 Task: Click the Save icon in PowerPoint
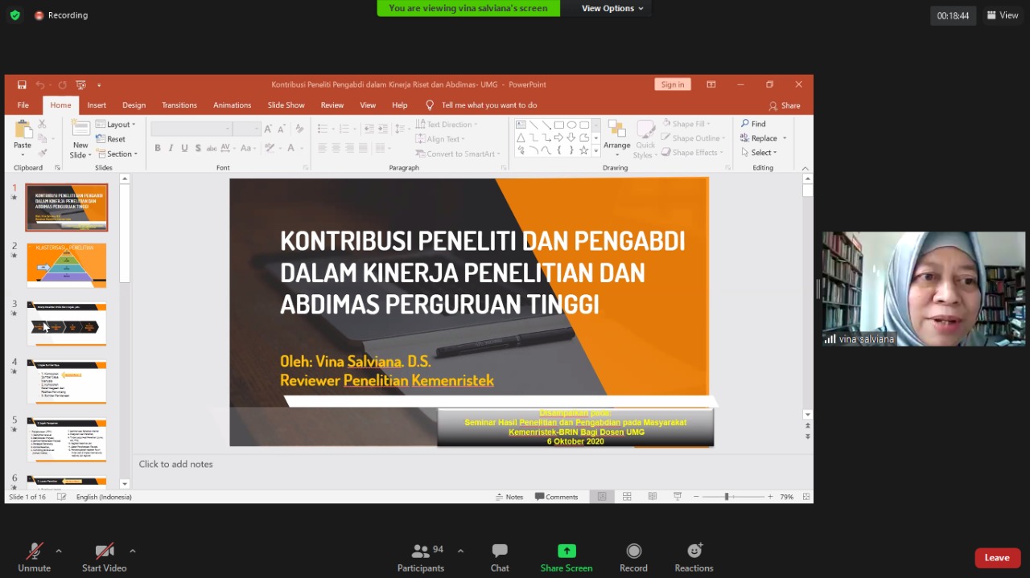pyautogui.click(x=22, y=84)
